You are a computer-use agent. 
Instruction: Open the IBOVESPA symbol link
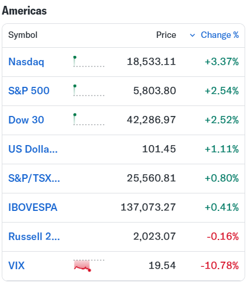tap(33, 207)
